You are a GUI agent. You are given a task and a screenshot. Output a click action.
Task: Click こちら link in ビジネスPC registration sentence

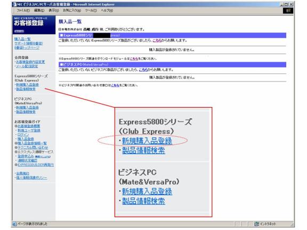point(143,70)
